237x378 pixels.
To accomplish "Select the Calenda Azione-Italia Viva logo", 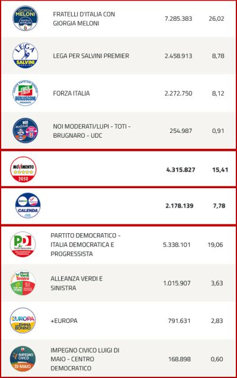I will [x=28, y=206].
